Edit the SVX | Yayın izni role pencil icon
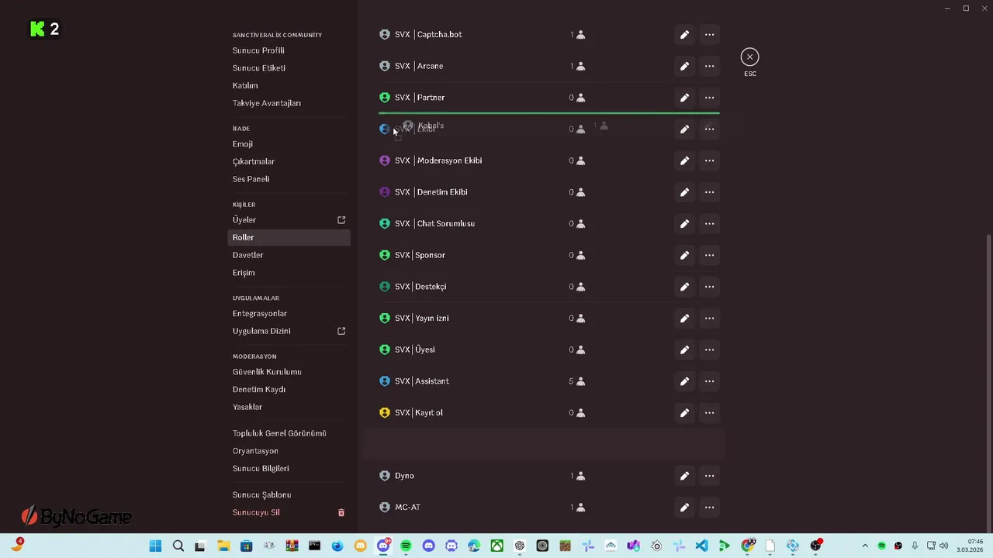The image size is (993, 558). 684,319
